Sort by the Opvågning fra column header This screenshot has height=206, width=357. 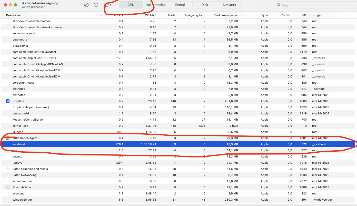(x=194, y=15)
